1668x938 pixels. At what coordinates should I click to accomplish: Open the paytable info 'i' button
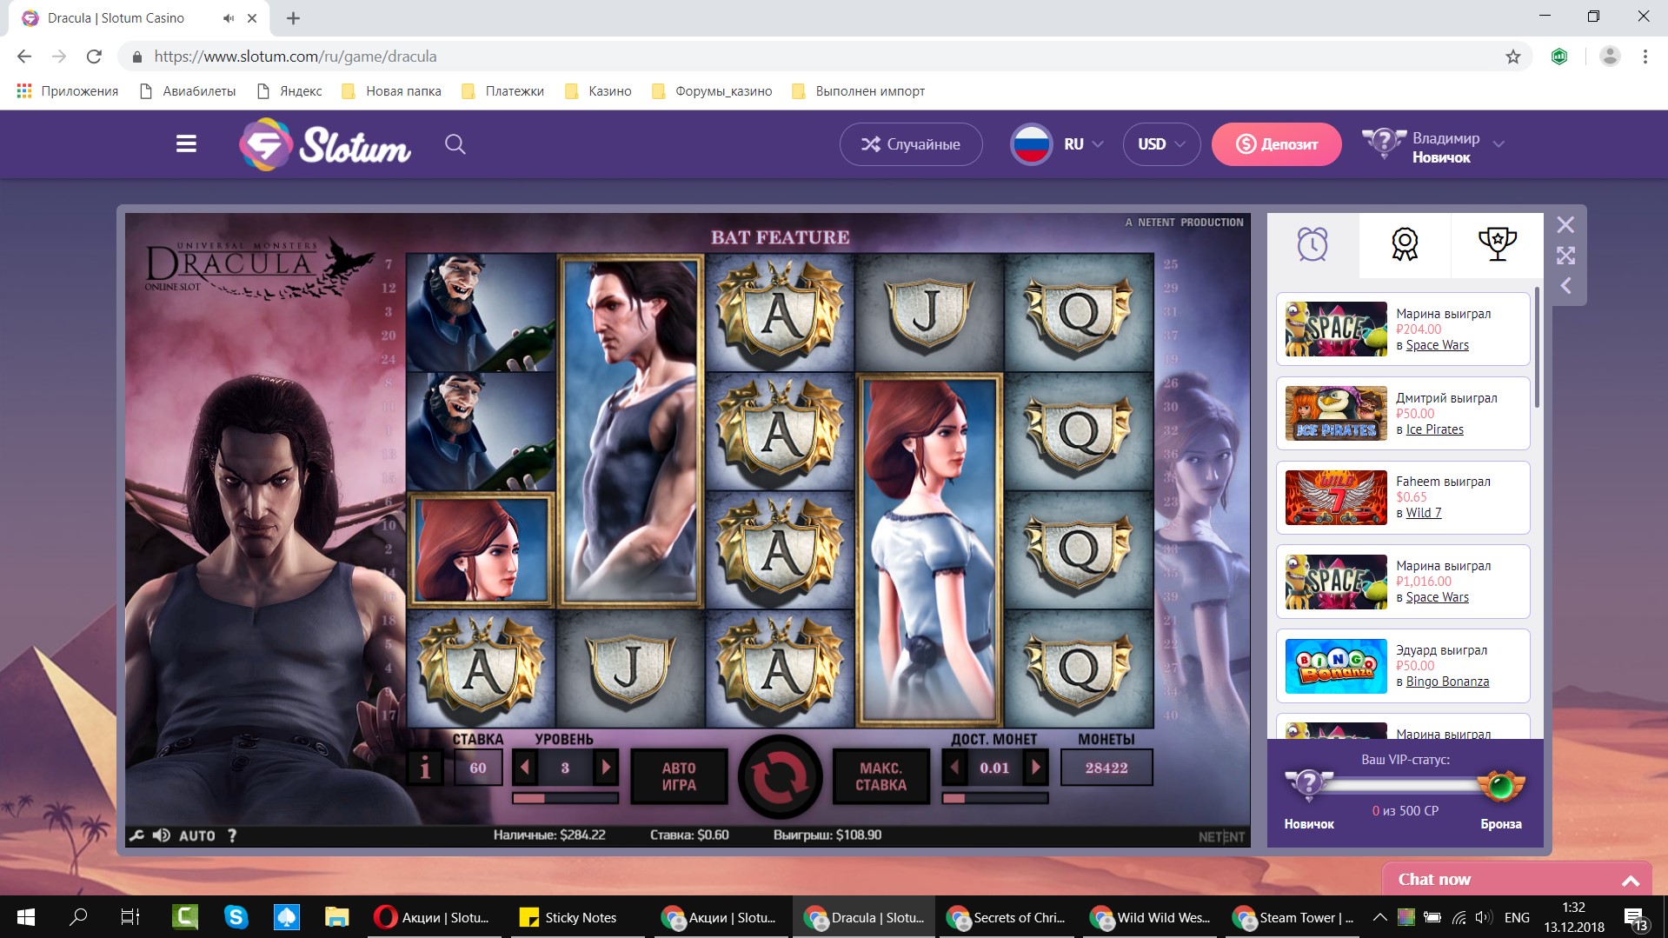425,768
